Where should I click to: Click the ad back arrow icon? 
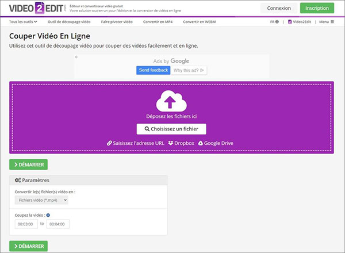(77, 57)
